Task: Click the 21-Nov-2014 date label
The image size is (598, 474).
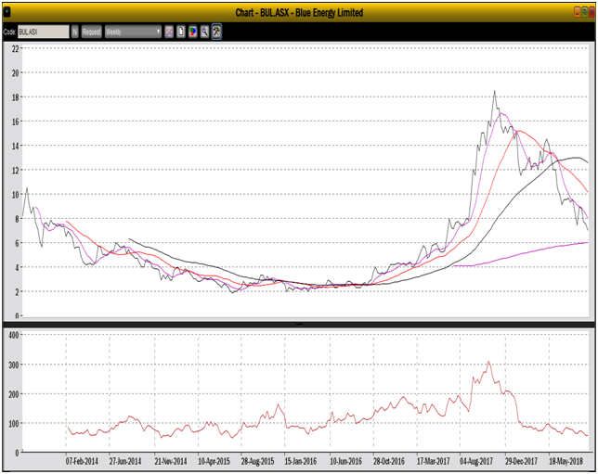Action: [x=171, y=461]
